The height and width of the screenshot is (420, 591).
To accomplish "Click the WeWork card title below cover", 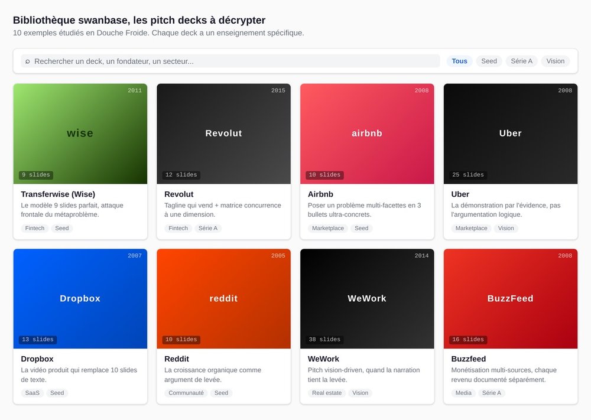I will 323,359.
